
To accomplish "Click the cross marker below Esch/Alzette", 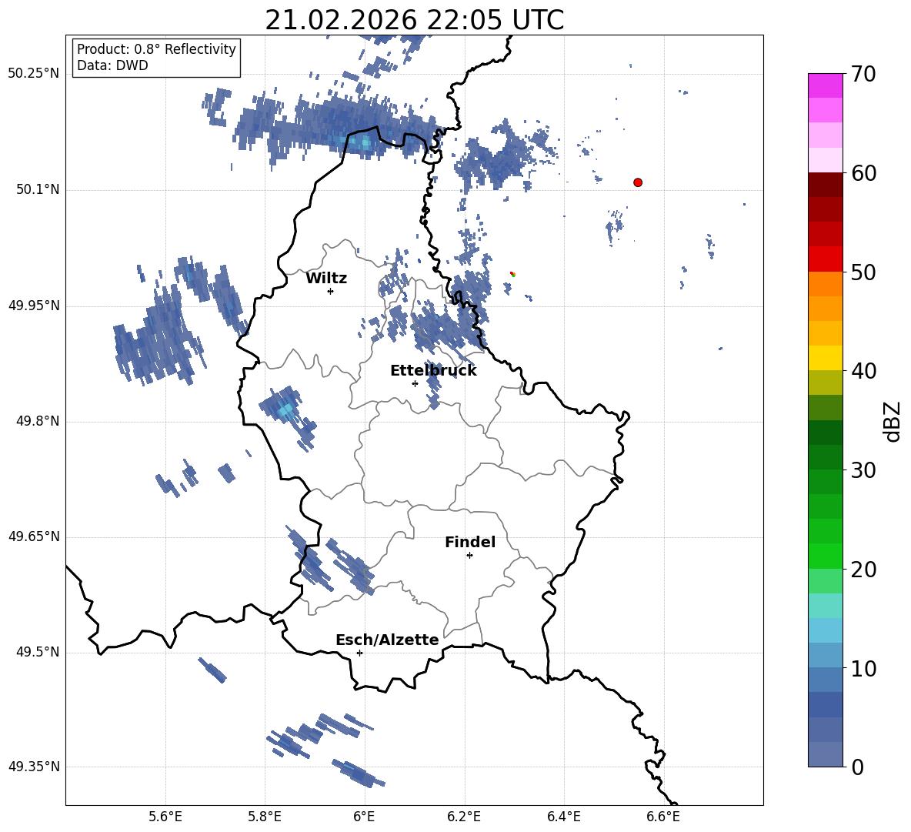I will 359,653.
